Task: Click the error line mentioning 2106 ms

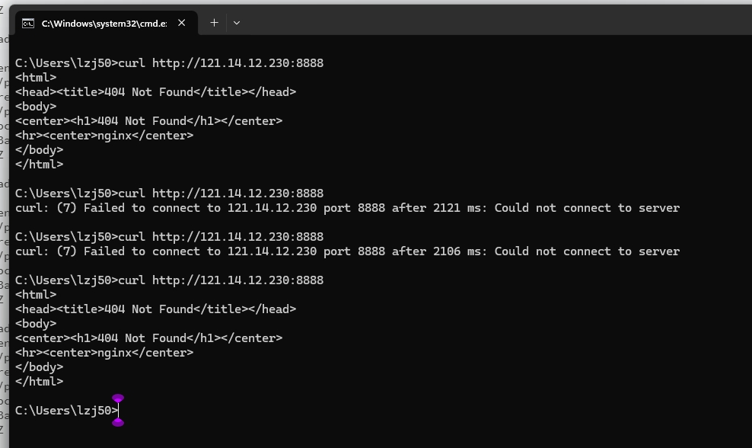Action: [347, 251]
